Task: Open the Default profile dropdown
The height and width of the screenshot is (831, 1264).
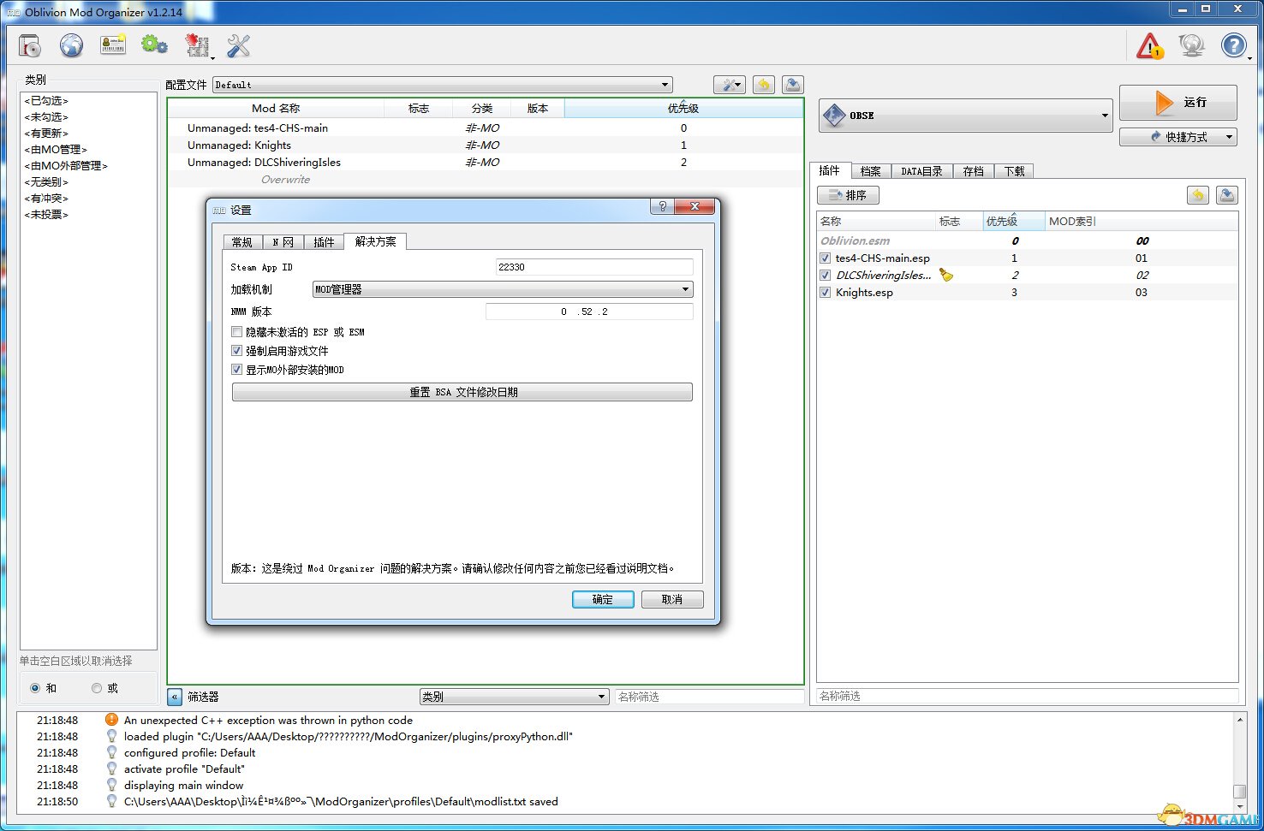Action: point(443,85)
